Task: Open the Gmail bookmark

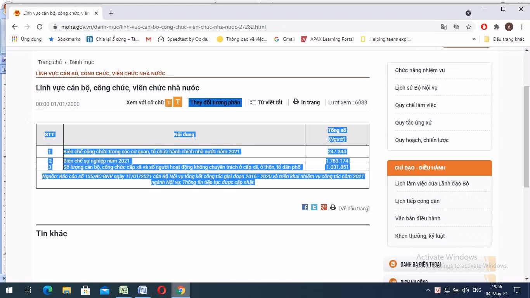Action: pyautogui.click(x=284, y=39)
